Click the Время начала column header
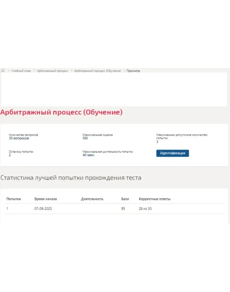This screenshot has width=230, height=292. 45,199
